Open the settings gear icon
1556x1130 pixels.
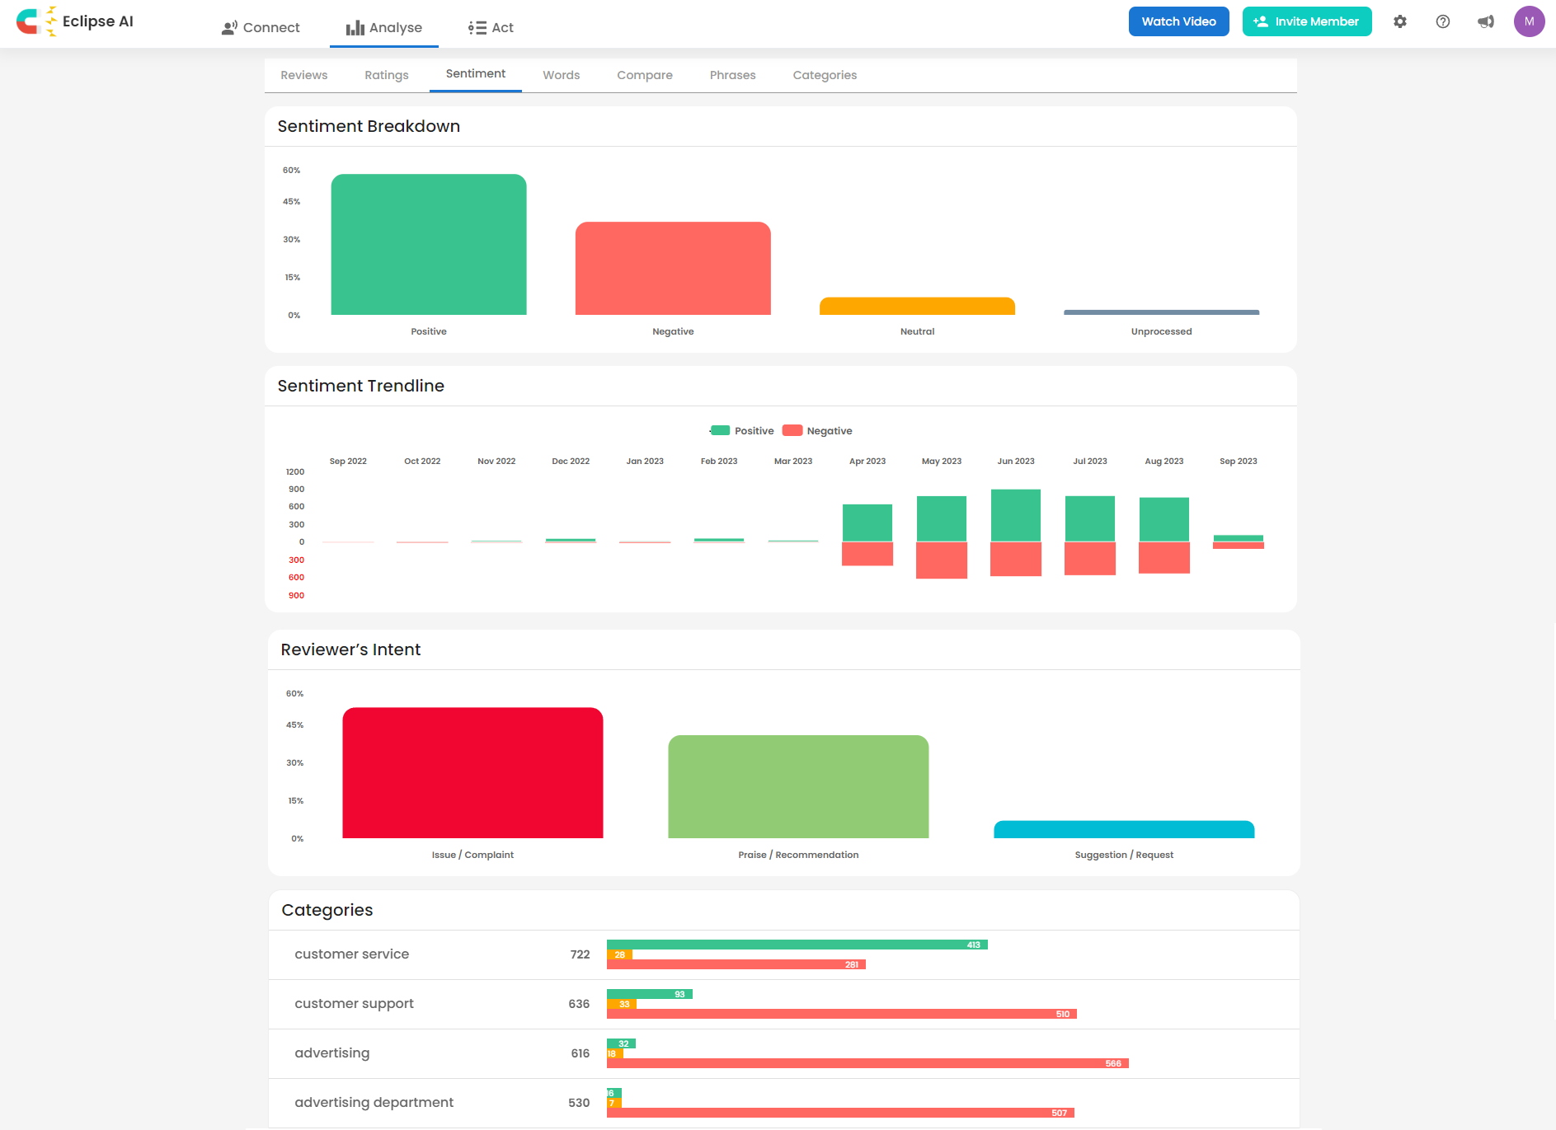point(1400,21)
